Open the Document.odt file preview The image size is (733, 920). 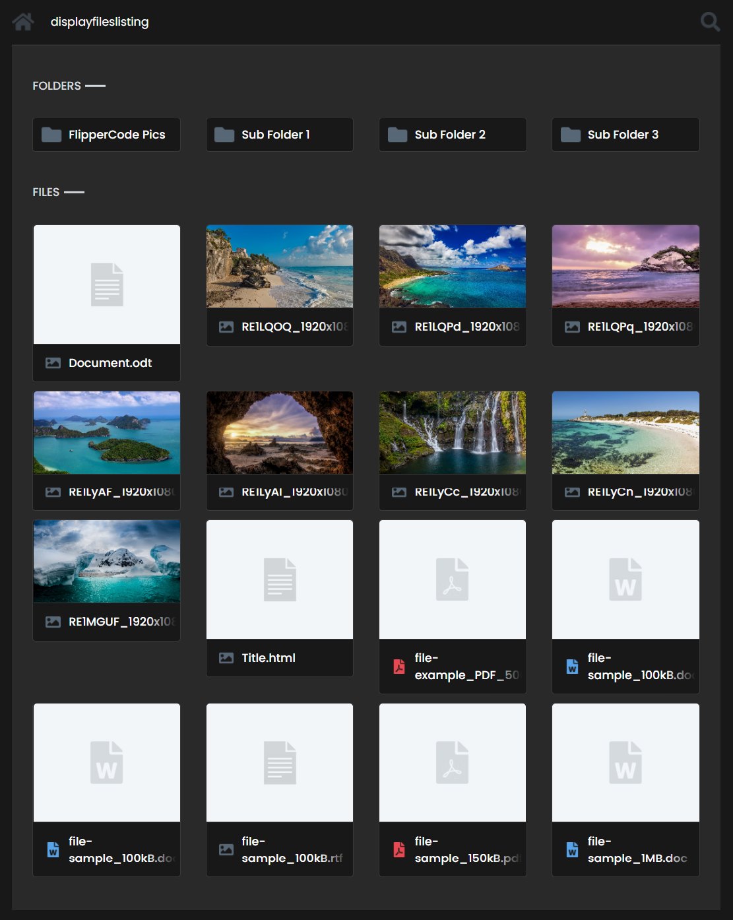point(107,284)
